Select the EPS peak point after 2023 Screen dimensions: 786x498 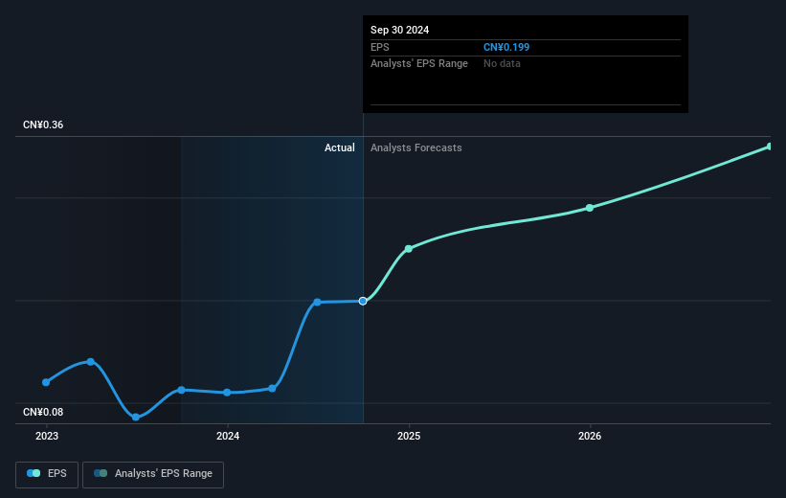tap(91, 362)
